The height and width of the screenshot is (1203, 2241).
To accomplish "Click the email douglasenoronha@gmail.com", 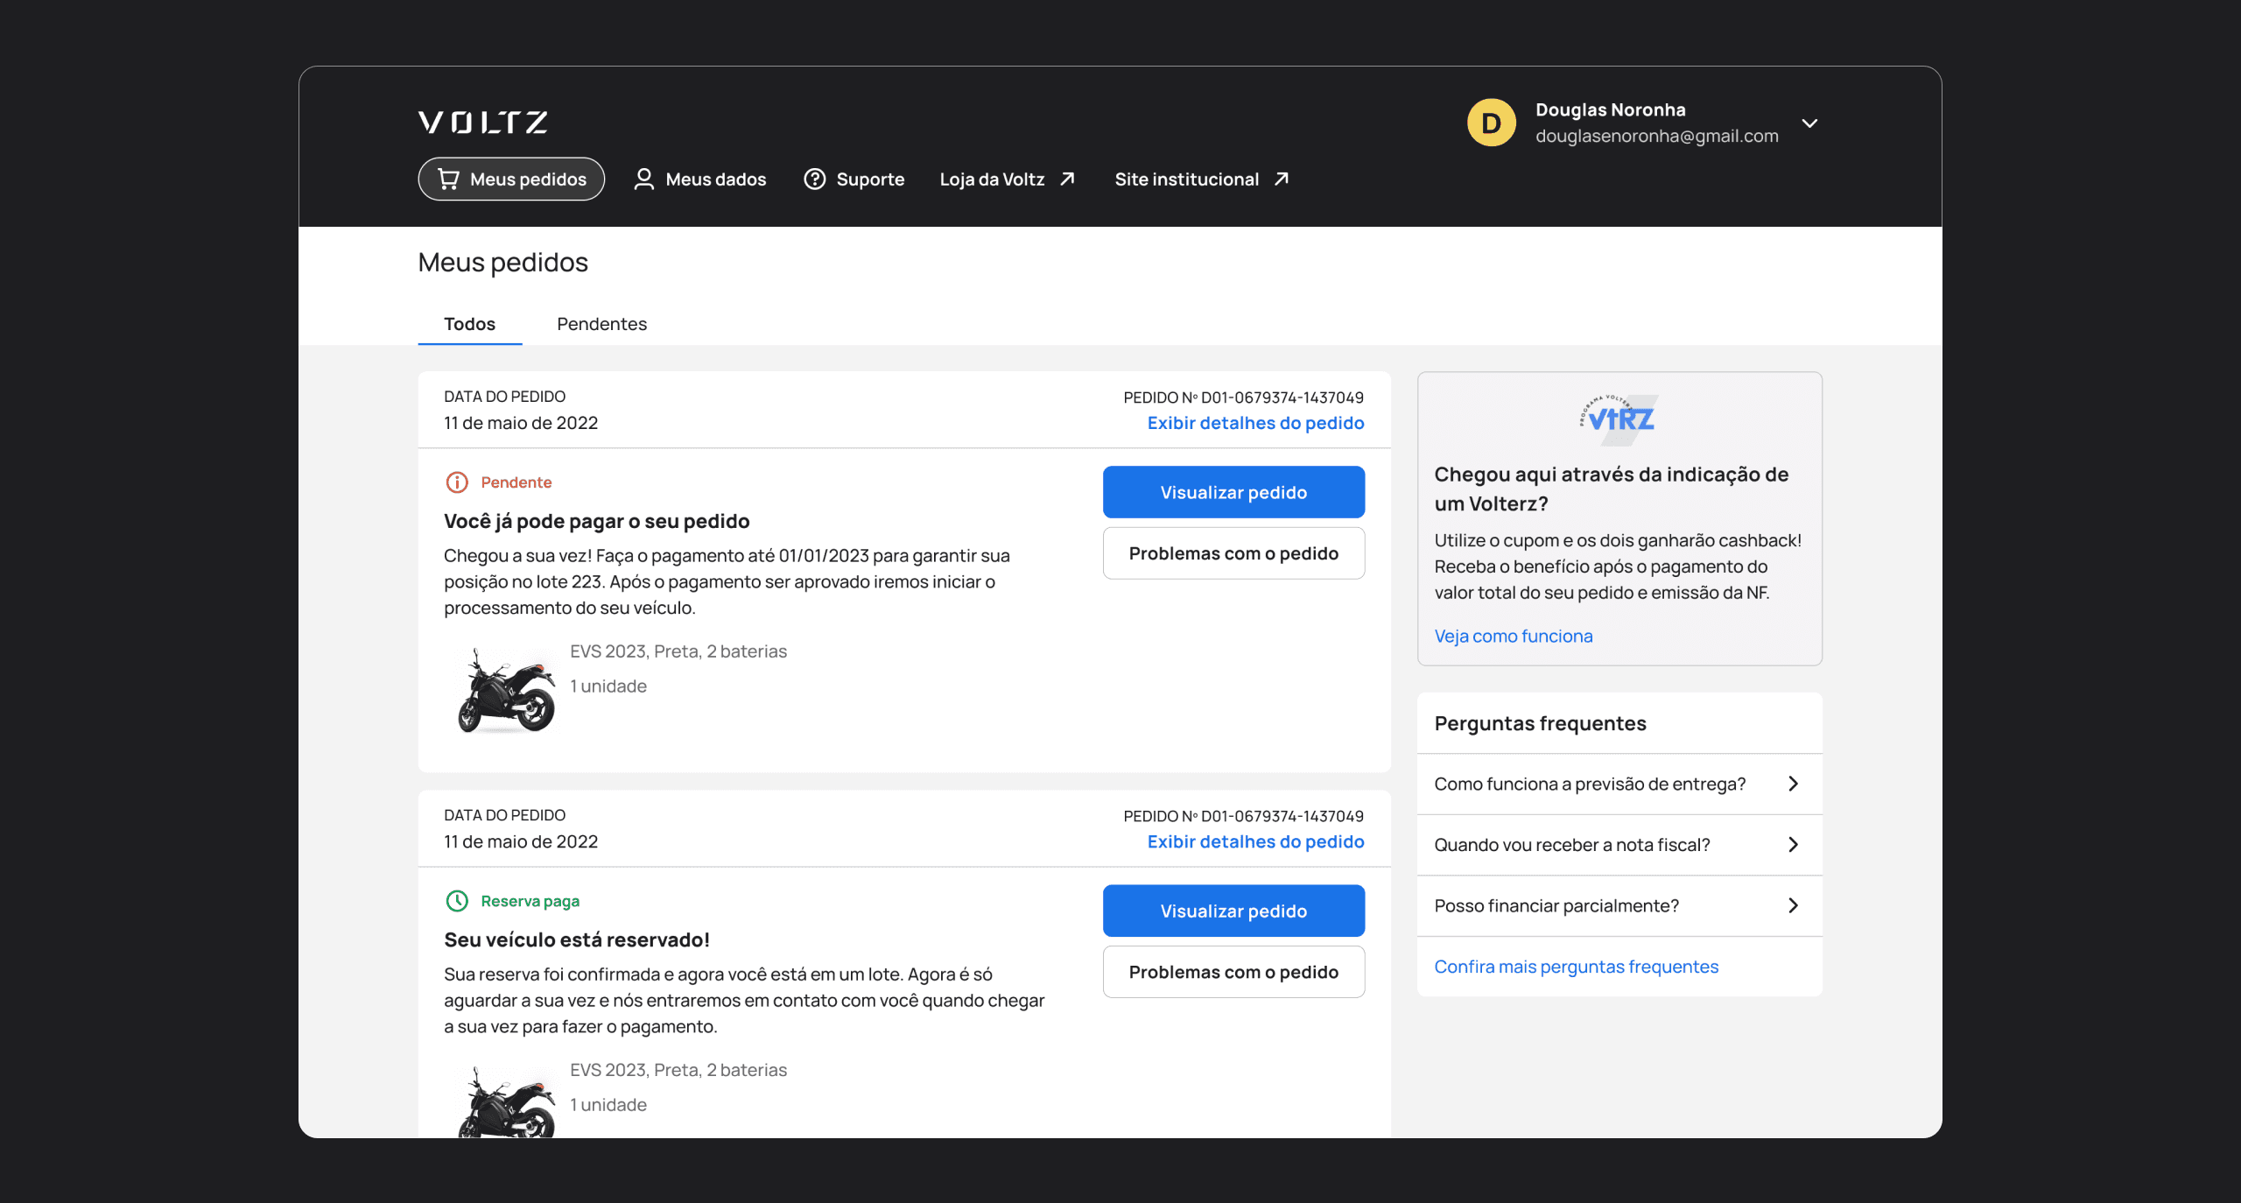I will [x=1657, y=136].
